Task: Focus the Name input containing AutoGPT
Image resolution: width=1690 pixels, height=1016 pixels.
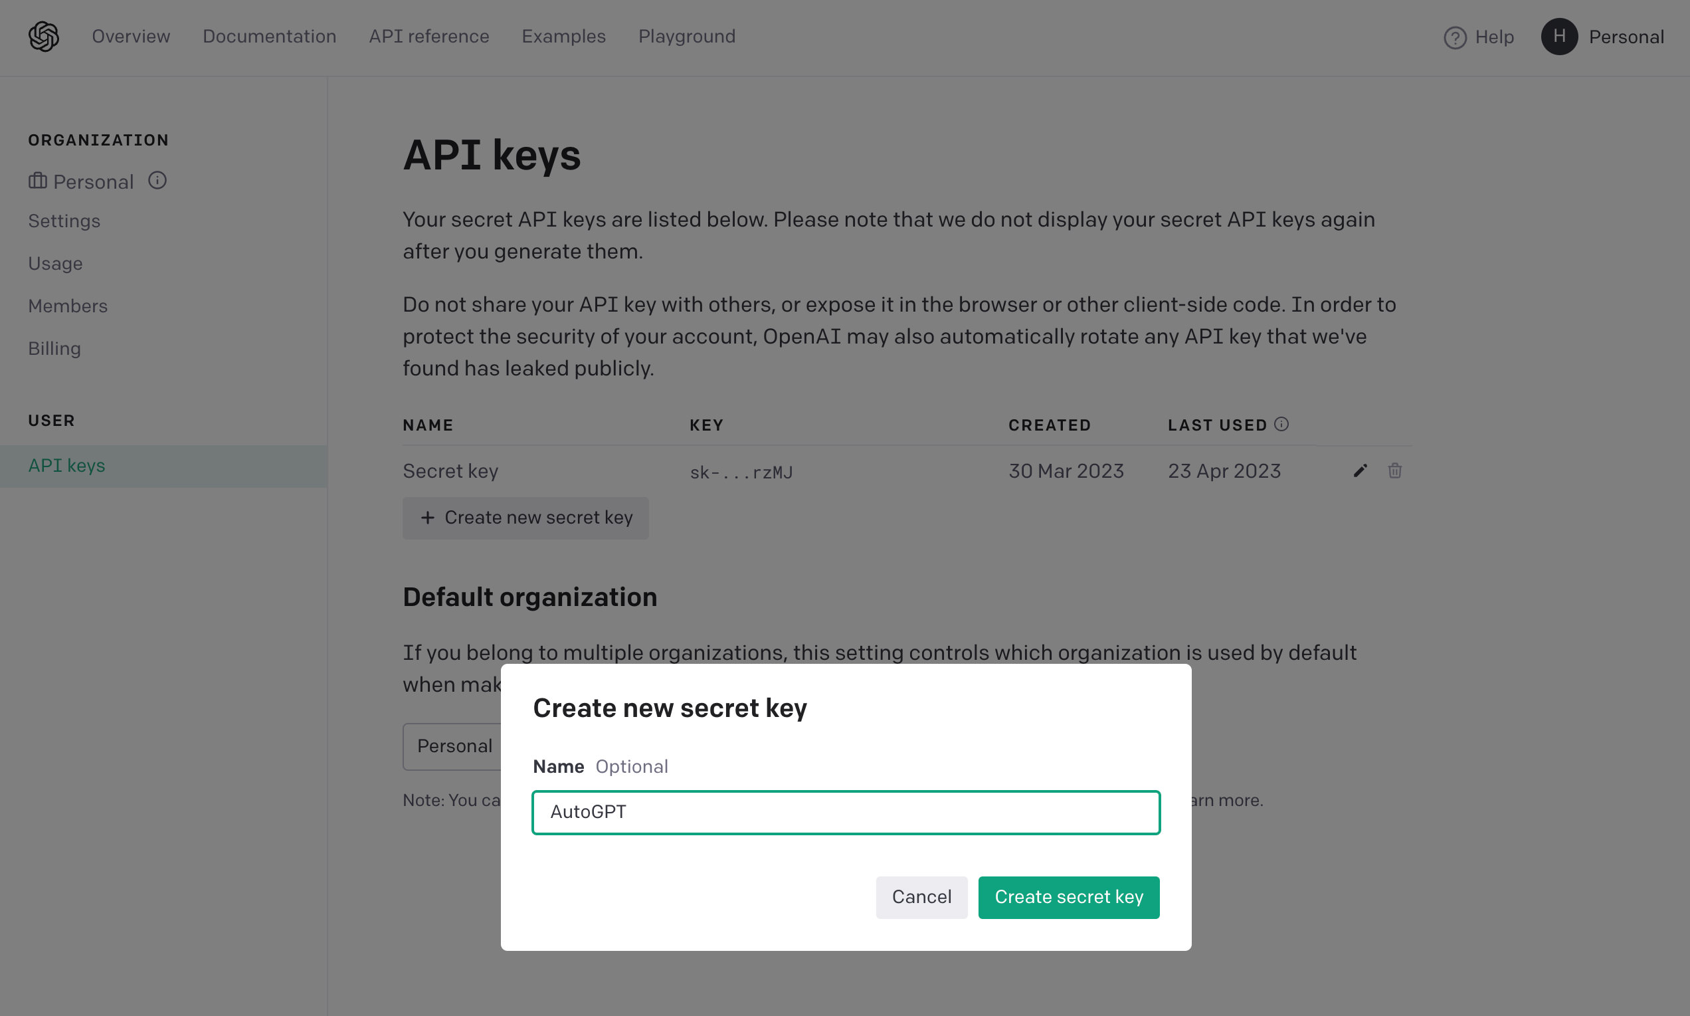Action: [846, 813]
